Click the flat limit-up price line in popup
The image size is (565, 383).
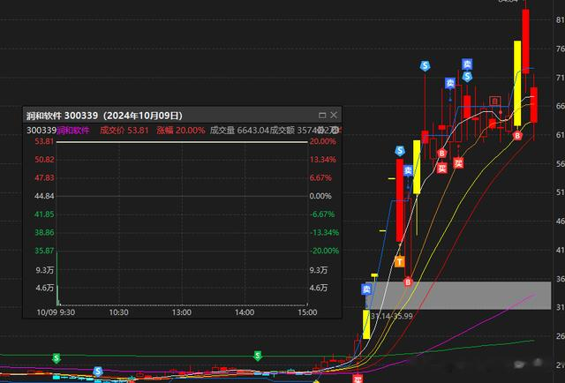(182, 142)
